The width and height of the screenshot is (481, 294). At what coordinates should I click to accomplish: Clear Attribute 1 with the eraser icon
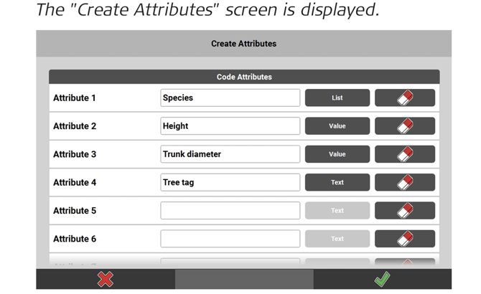tap(405, 98)
